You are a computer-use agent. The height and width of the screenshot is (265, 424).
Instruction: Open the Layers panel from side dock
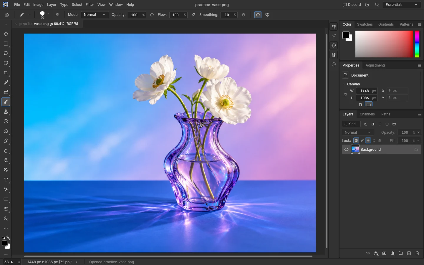pos(334,55)
